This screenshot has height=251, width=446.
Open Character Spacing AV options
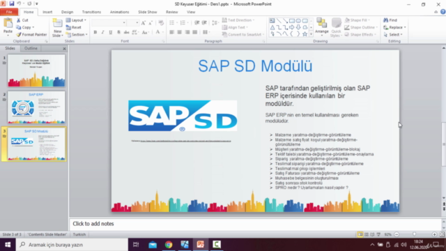(135, 32)
